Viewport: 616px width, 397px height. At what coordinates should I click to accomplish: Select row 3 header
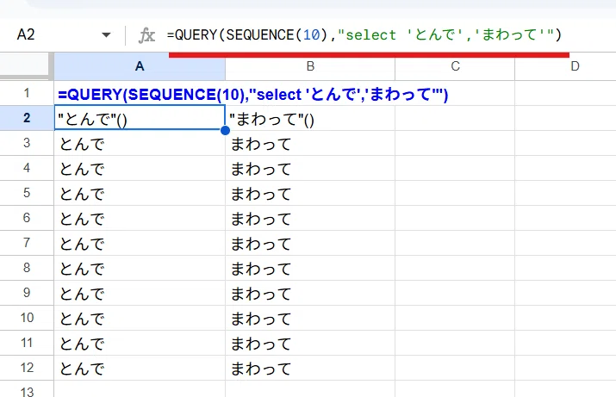click(27, 143)
